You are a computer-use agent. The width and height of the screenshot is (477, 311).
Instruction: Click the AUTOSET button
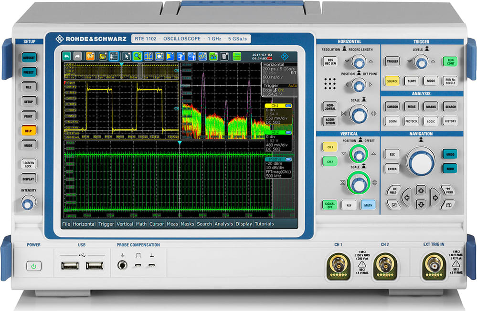[29, 57]
